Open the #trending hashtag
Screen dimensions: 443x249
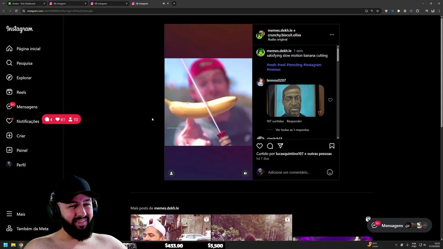pos(294,65)
